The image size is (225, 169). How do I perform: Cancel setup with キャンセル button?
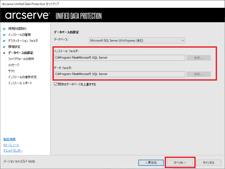(209, 163)
